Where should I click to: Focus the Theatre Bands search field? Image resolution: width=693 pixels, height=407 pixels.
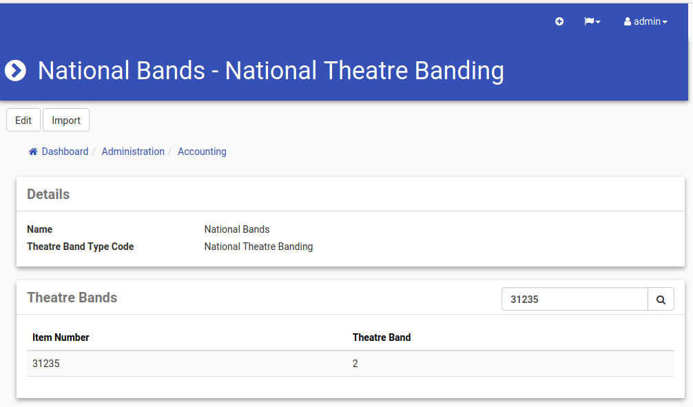[575, 300]
